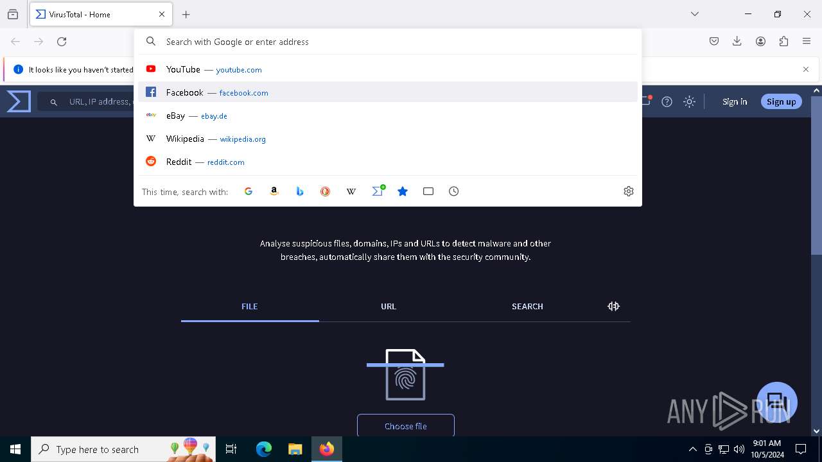822x462 pixels.
Task: Open VirusTotal help icon
Action: click(x=667, y=101)
